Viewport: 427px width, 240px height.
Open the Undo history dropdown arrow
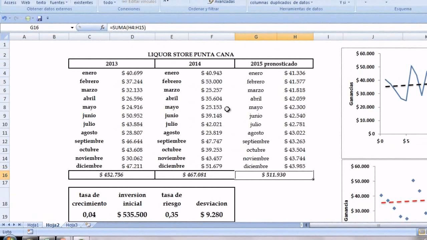pos(10,18)
